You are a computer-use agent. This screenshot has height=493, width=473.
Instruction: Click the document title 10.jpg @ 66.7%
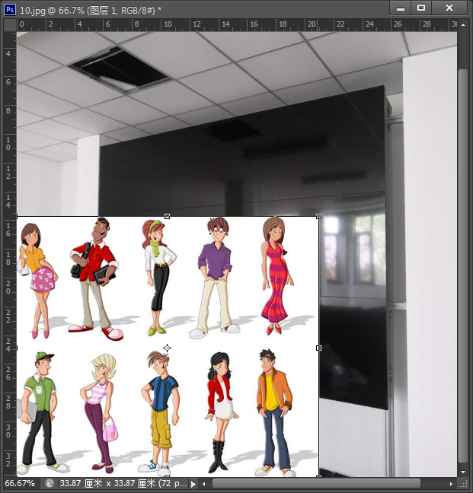52,10
